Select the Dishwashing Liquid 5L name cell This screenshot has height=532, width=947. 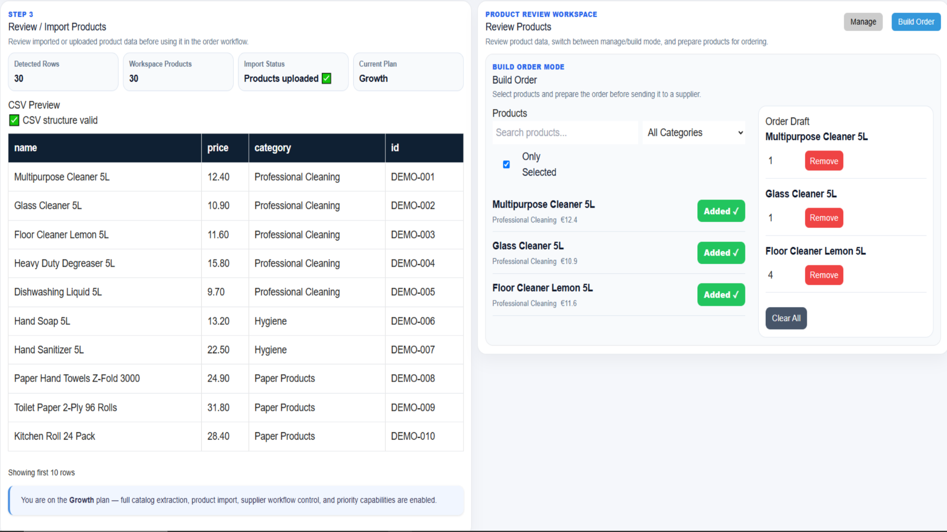105,292
